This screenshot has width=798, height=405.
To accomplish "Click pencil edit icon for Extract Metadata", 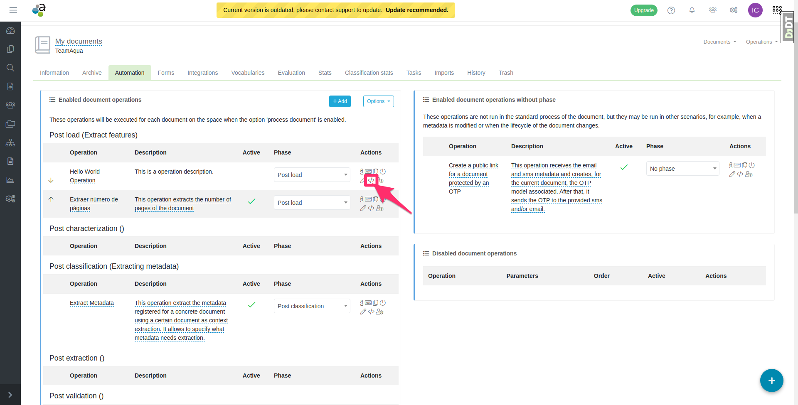I will point(363,312).
